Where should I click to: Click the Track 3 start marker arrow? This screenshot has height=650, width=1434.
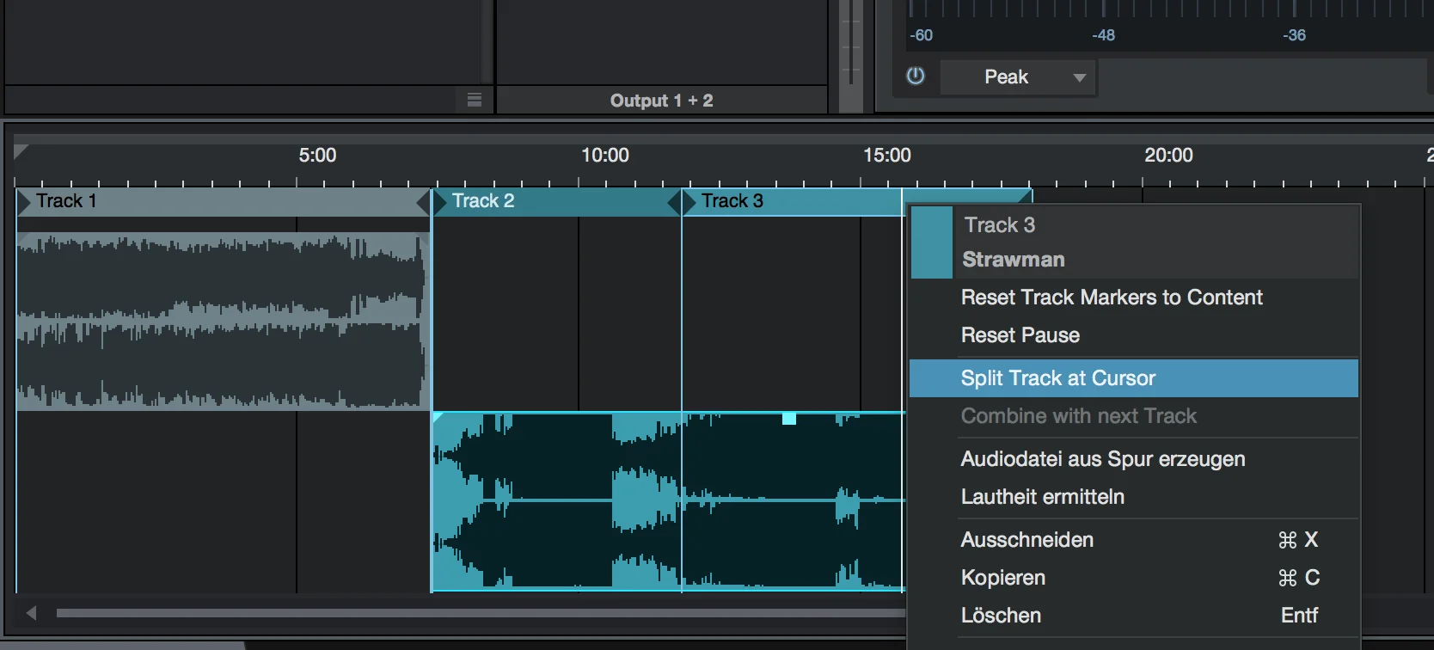689,201
